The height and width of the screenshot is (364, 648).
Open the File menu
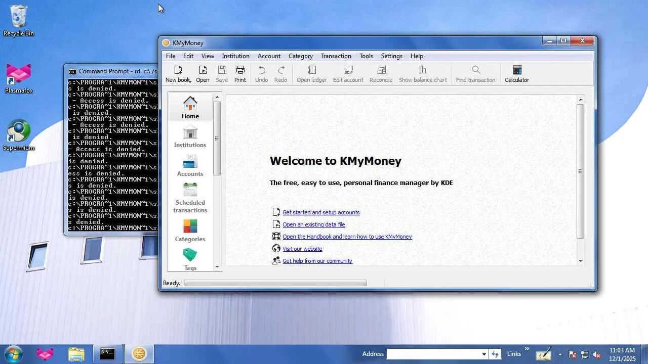point(171,56)
